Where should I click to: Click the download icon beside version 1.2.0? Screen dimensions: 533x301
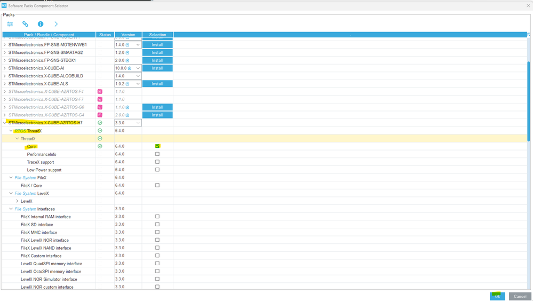128,53
